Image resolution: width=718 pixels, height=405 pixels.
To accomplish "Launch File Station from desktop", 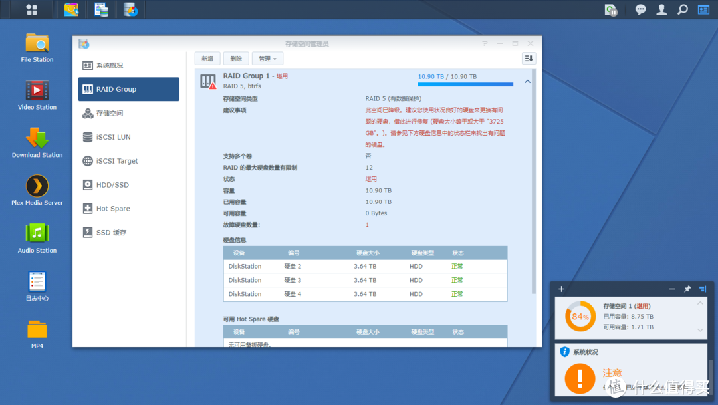I will [37, 48].
